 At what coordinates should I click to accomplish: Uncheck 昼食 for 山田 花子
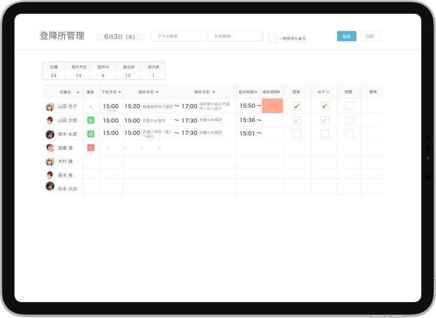click(x=297, y=106)
